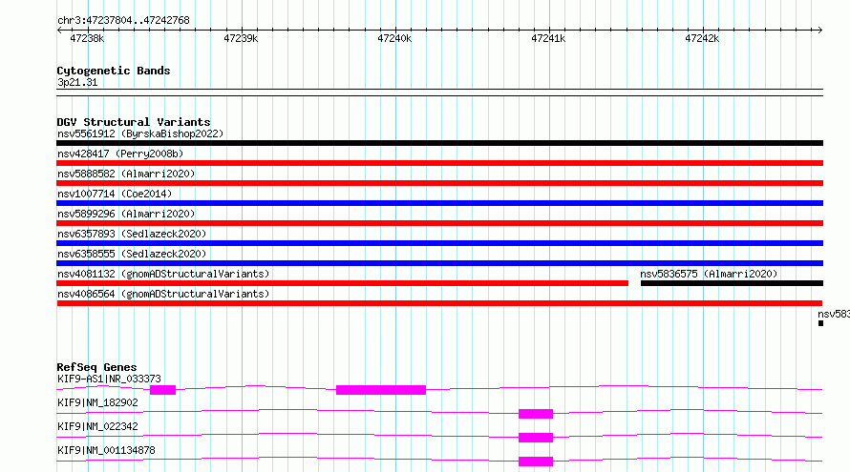Select the KIF9 NM_001134878 exon block
850x472 pixels.
(x=536, y=462)
